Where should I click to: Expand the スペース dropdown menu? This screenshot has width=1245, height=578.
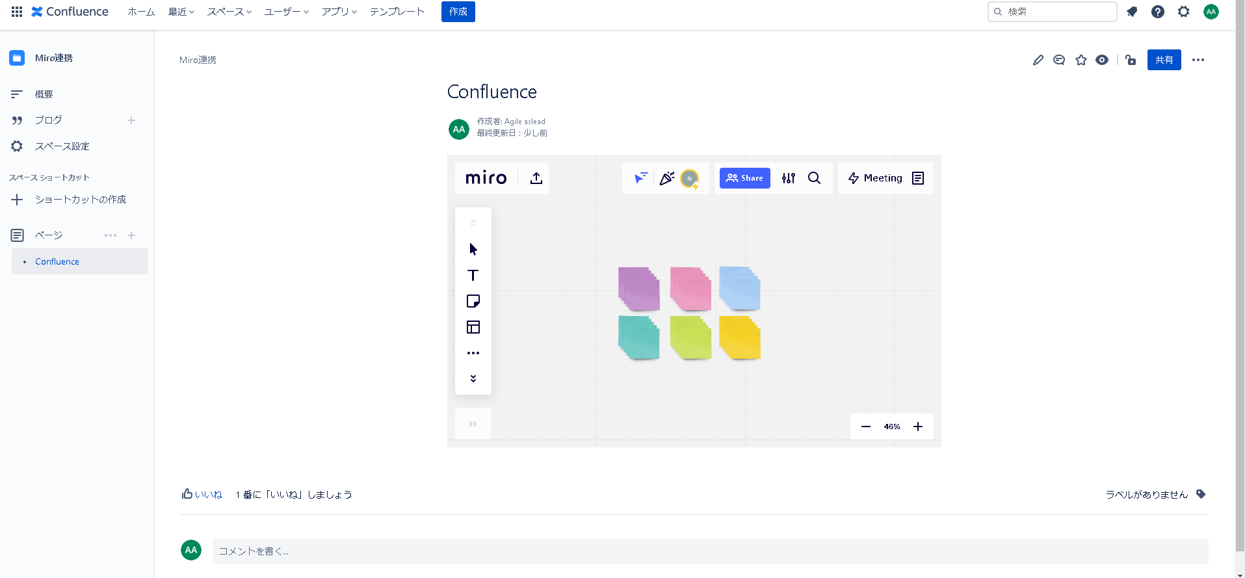pos(229,12)
